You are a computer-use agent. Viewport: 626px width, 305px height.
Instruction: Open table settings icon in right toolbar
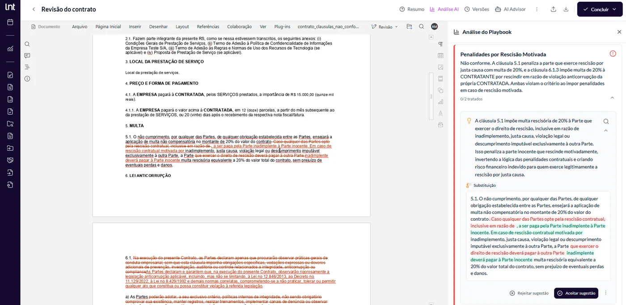440,56
